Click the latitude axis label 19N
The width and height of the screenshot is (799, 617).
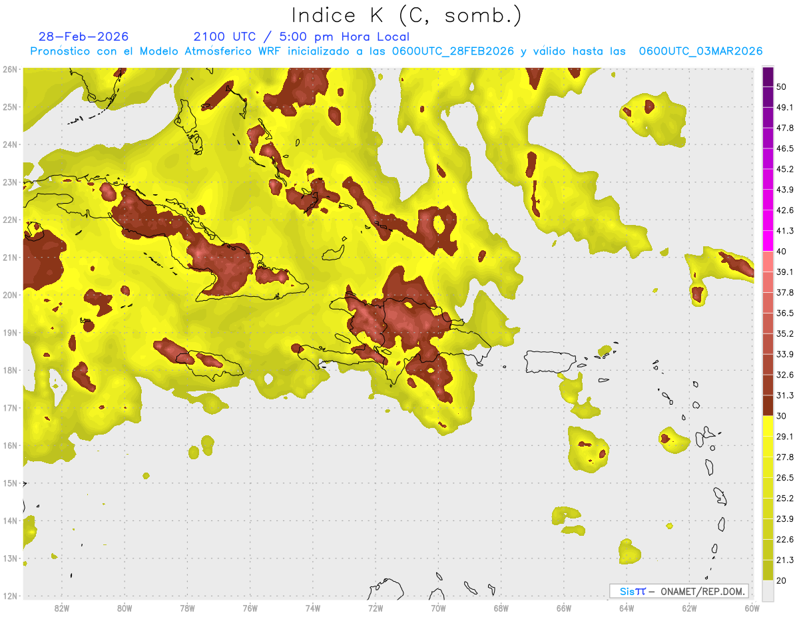[10, 333]
